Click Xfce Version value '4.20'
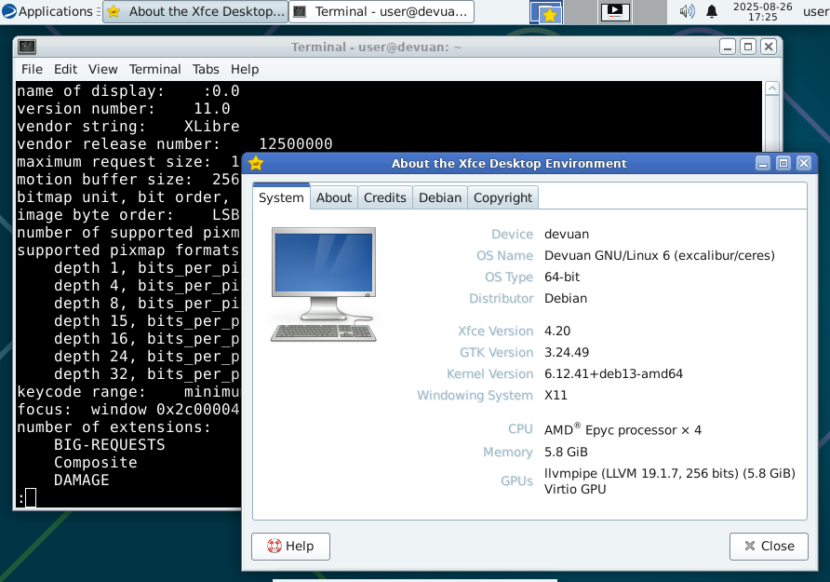 tap(557, 331)
